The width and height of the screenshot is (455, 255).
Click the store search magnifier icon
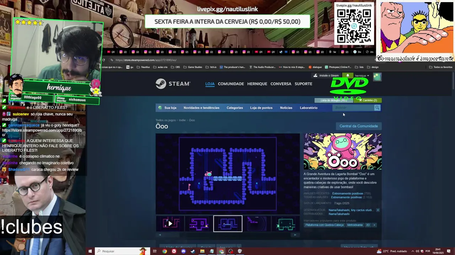[x=377, y=108]
